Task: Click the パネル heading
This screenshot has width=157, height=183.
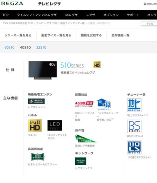Action: tap(32, 115)
